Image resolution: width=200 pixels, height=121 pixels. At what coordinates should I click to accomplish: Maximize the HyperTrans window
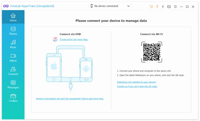click(187, 7)
